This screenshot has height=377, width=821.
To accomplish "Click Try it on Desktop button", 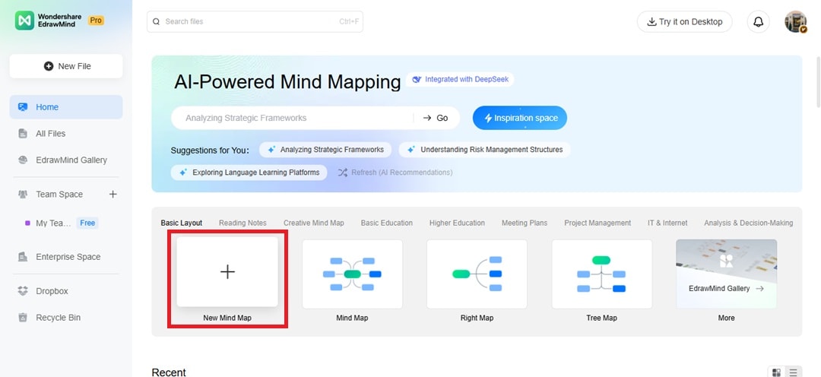I will pos(684,21).
